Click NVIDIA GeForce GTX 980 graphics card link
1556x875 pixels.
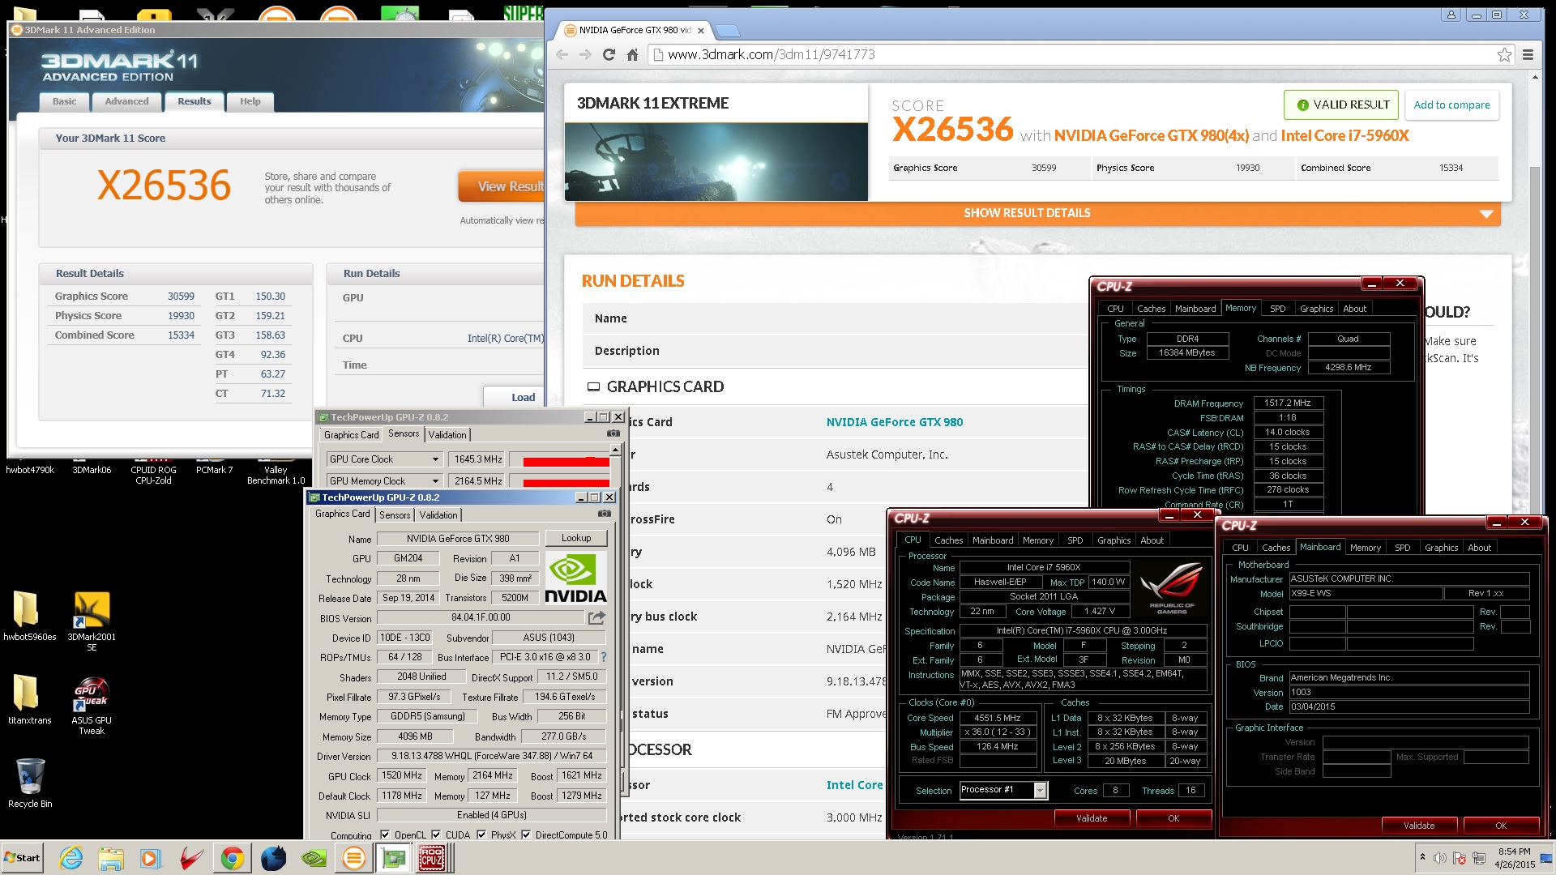click(895, 422)
